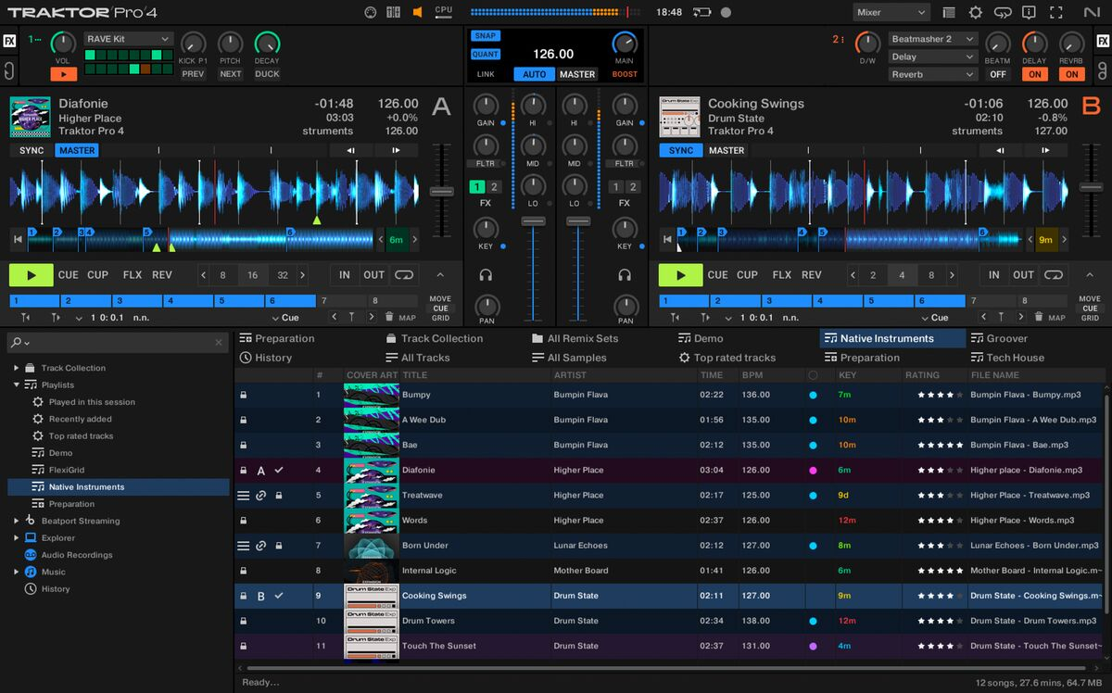This screenshot has width=1112, height=693.
Task: Open the RAVE Kit dropdown
Action: tap(128, 39)
